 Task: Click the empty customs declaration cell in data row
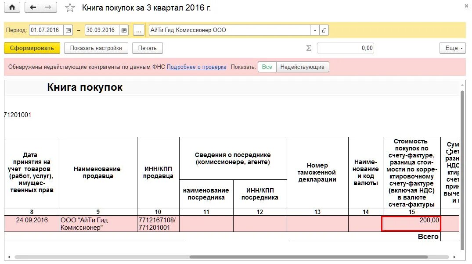[317, 224]
